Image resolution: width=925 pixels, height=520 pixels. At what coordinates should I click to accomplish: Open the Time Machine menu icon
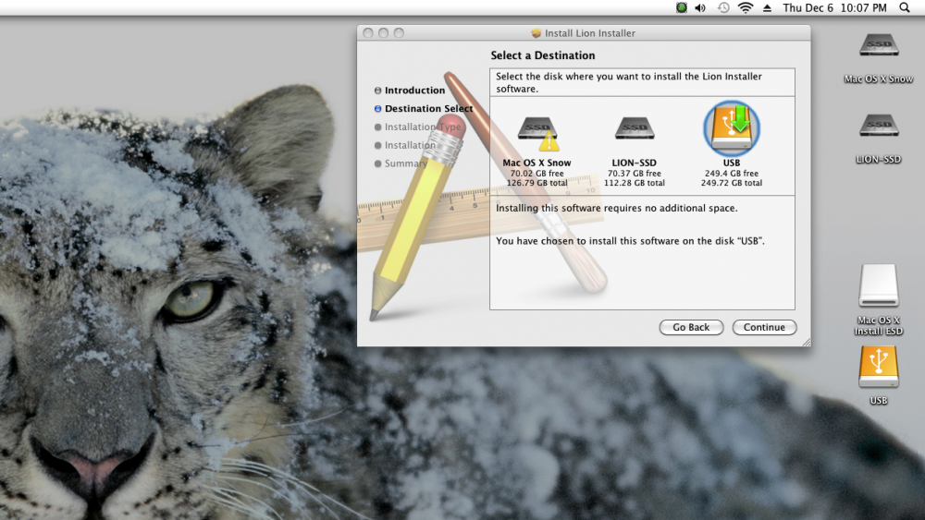click(723, 7)
